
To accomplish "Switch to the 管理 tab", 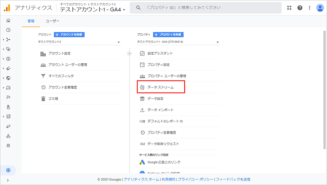I will pos(31,21).
